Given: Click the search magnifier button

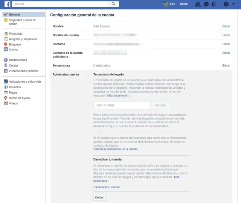Looking at the screenshot, I should coord(113,4).
